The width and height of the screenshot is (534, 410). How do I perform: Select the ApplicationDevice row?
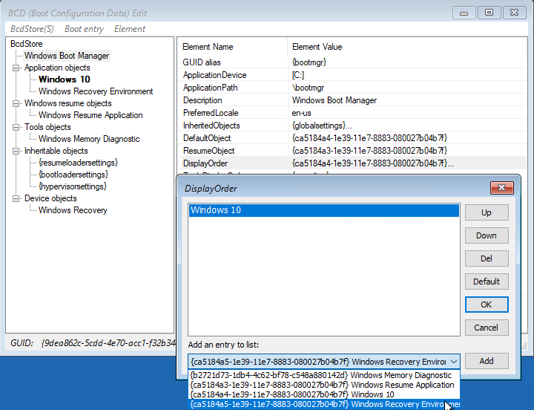[352, 75]
